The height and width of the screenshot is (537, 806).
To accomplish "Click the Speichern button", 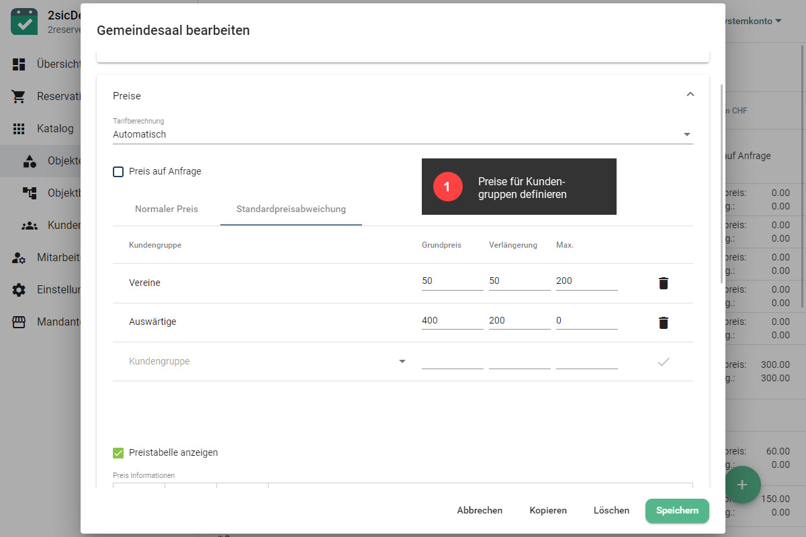I will click(x=677, y=511).
